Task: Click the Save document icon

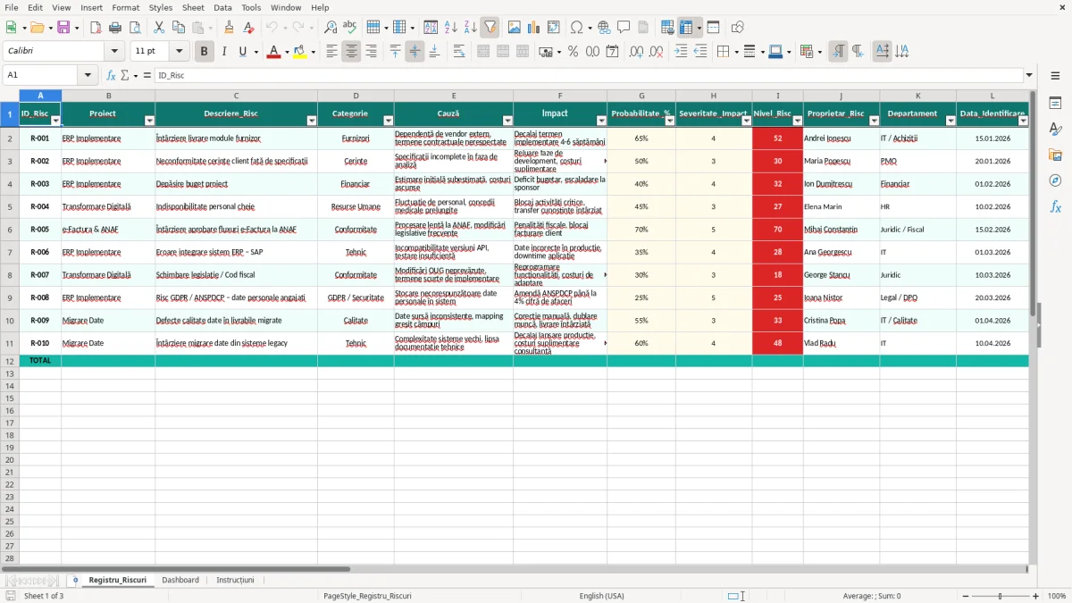Action: (63, 28)
